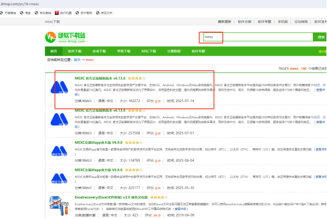Click star rating of MEXC v6.13.0 2025-07-14

click(136, 79)
